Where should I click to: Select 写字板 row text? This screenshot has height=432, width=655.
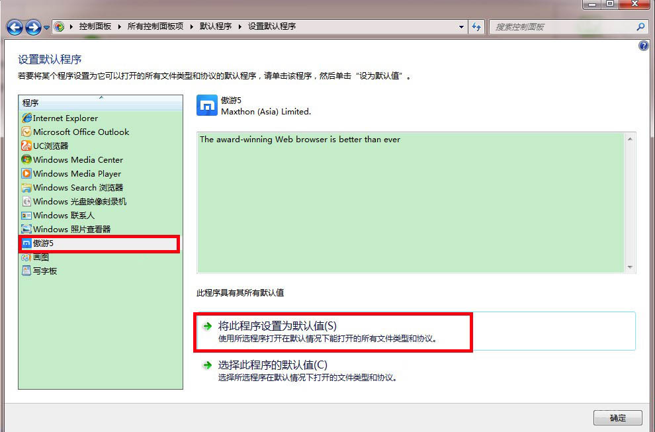[x=45, y=271]
